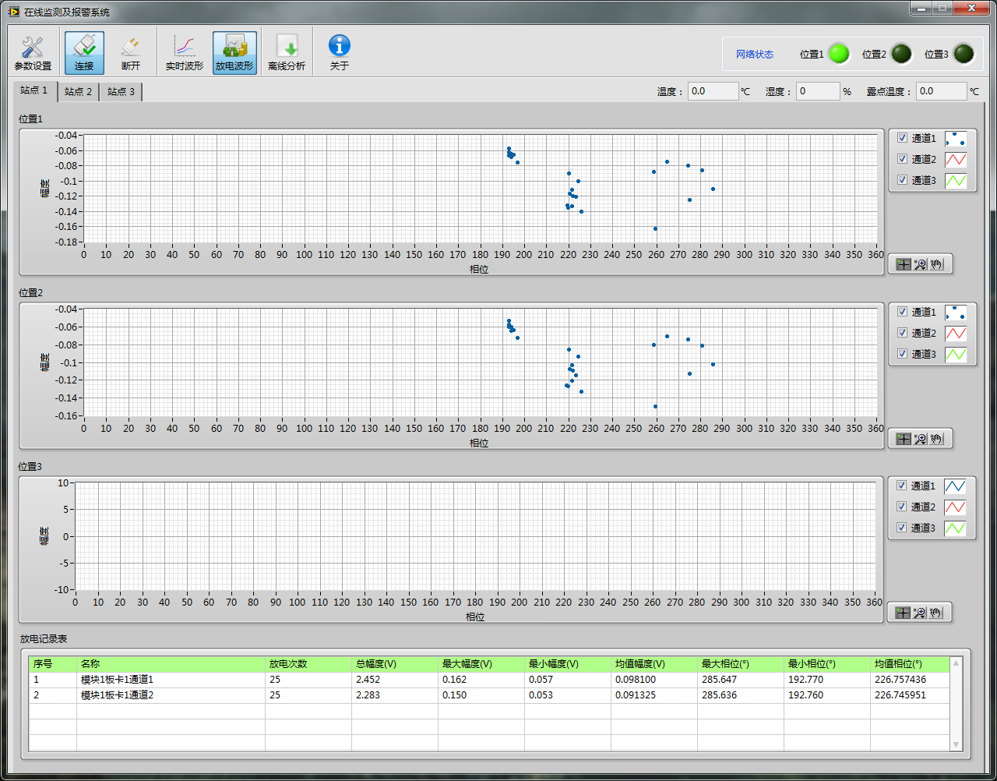Click 最大相位(°) column header

[x=741, y=664]
